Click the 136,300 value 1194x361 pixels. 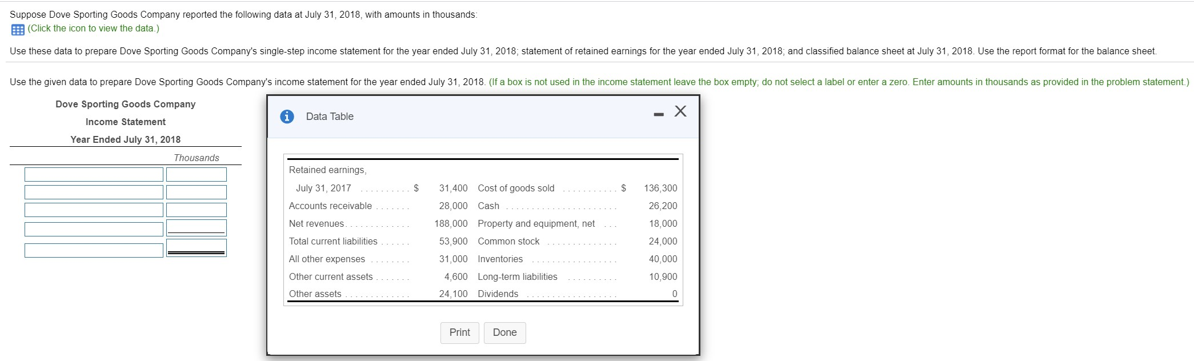660,188
